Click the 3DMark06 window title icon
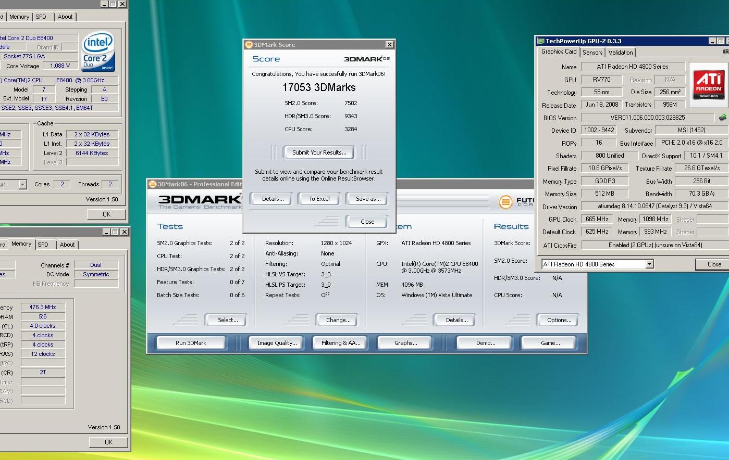The width and height of the screenshot is (729, 460). pyautogui.click(x=153, y=184)
